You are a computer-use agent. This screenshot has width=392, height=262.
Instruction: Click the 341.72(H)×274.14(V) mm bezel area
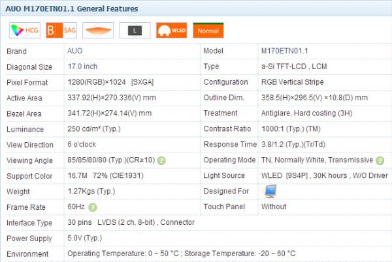click(x=110, y=113)
